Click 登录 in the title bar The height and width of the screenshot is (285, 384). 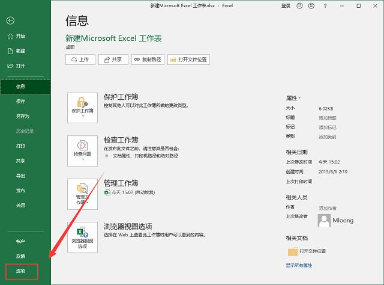[286, 5]
